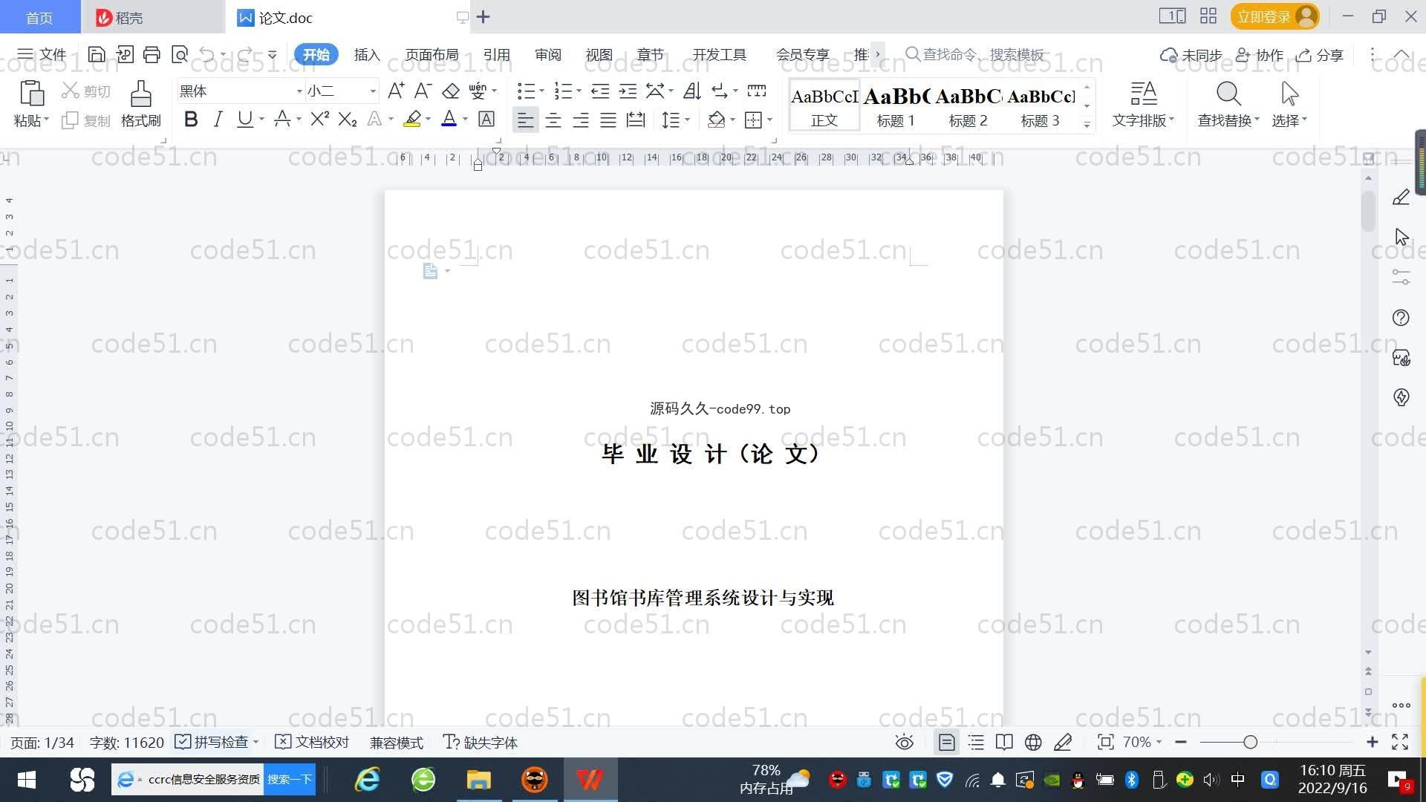
Task: Switch to the 插入 tab
Action: (x=366, y=54)
